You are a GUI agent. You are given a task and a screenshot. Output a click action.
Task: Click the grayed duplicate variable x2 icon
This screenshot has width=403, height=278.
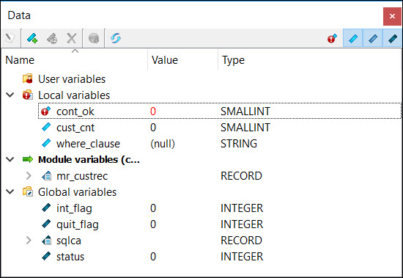pos(52,39)
